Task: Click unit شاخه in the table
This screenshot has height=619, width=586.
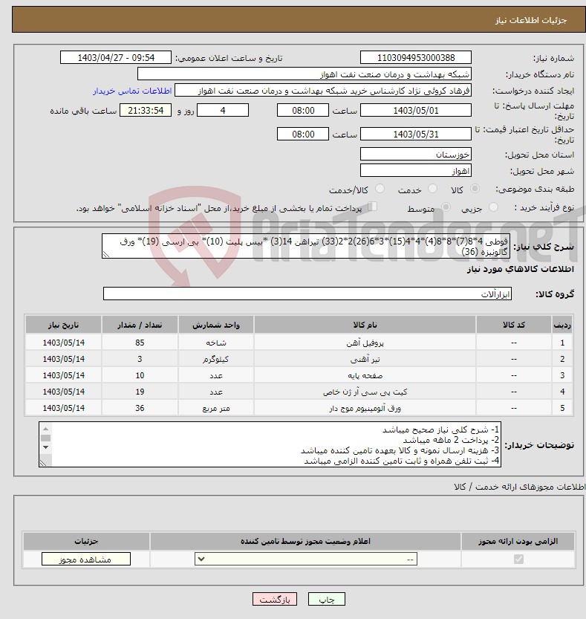Action: pos(216,343)
